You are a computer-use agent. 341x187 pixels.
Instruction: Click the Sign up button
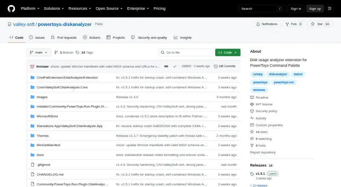click(315, 8)
